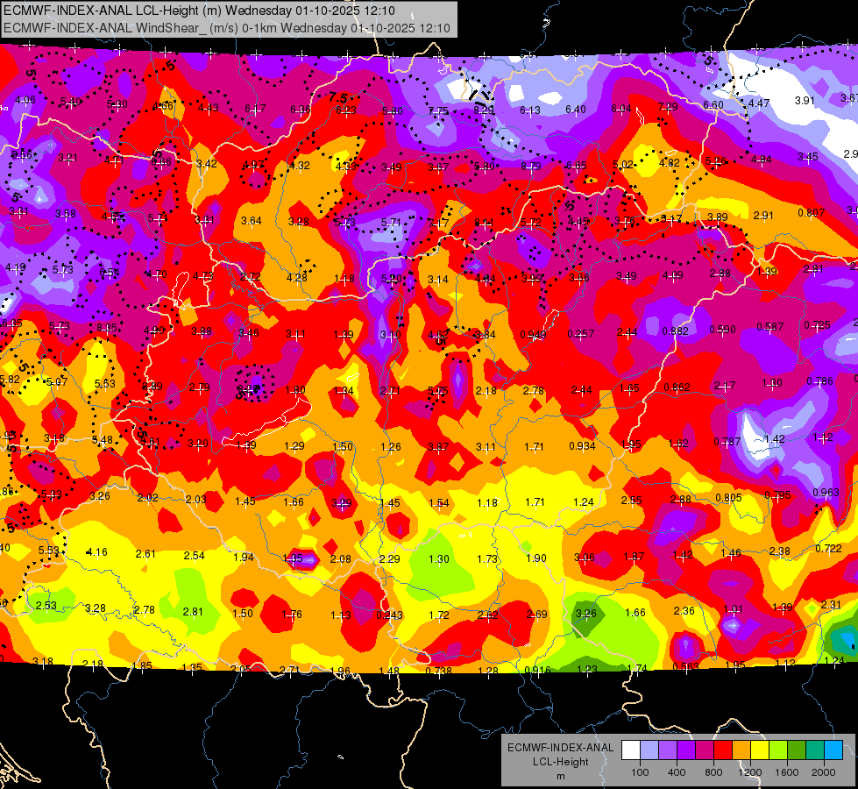This screenshot has width=858, height=789.
Task: Click the wind shear value 5.02
Action: coord(623,165)
